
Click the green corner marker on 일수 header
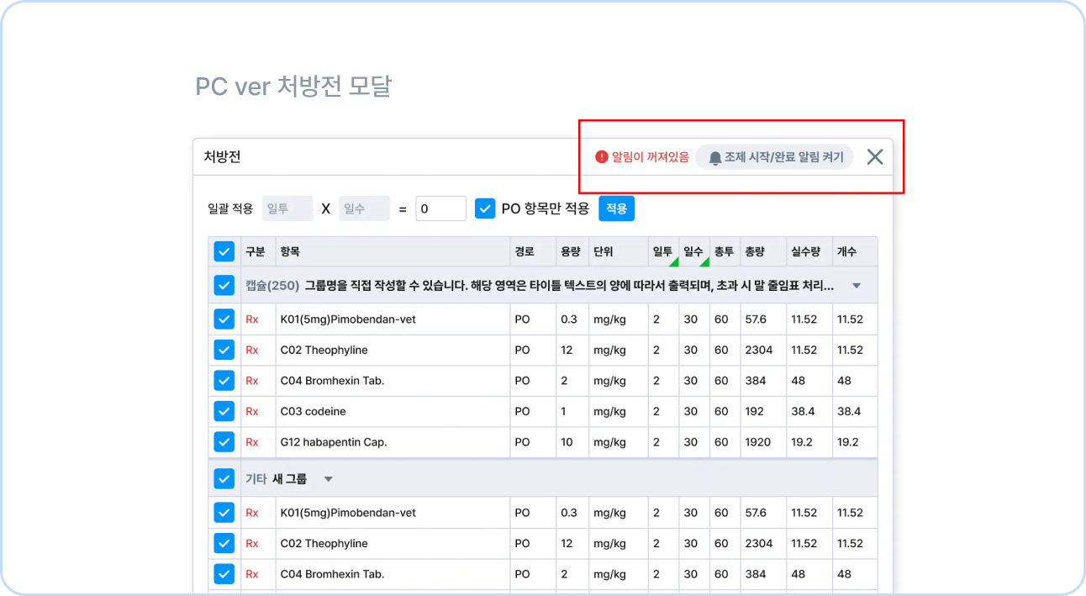point(704,261)
